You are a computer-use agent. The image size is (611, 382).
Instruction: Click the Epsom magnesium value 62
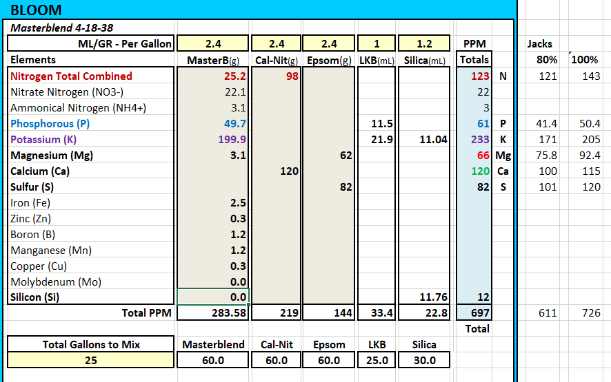pos(346,156)
